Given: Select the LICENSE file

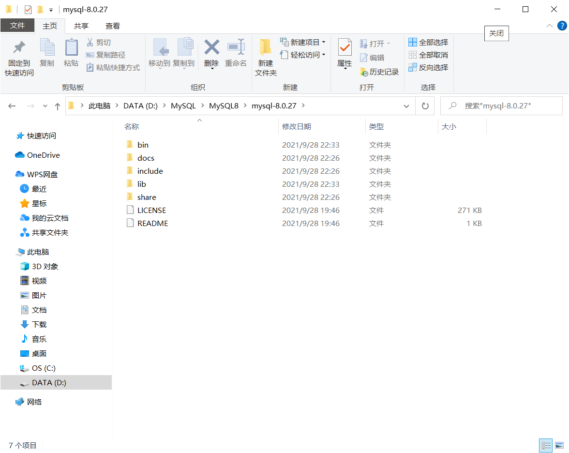Looking at the screenshot, I should 151,210.
